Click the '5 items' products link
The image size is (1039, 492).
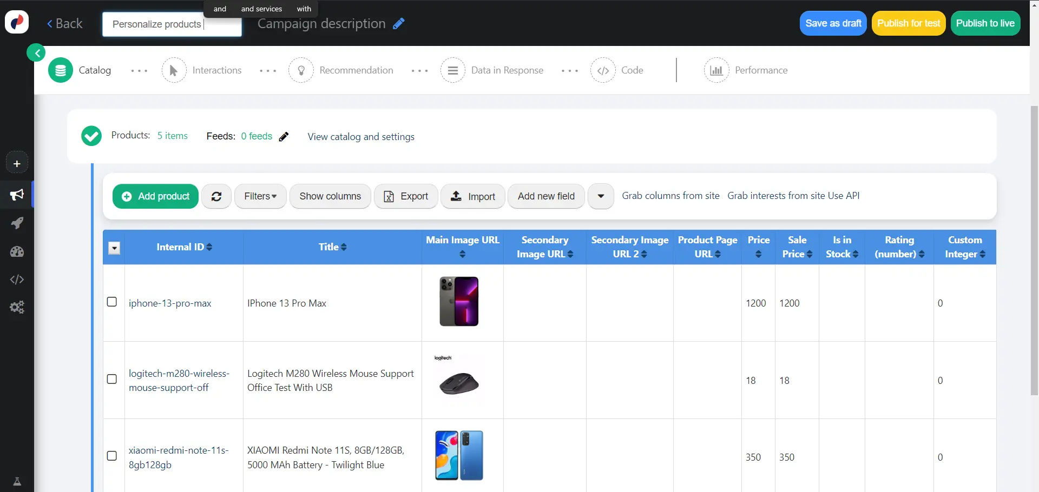click(x=172, y=136)
